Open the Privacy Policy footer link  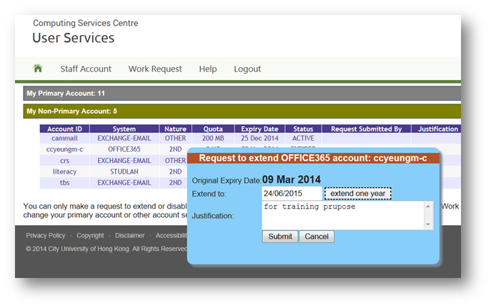point(46,235)
